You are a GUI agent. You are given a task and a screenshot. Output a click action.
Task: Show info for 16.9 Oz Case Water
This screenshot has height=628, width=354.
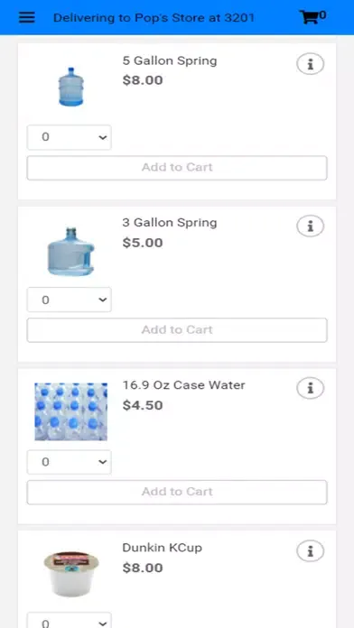click(x=311, y=389)
